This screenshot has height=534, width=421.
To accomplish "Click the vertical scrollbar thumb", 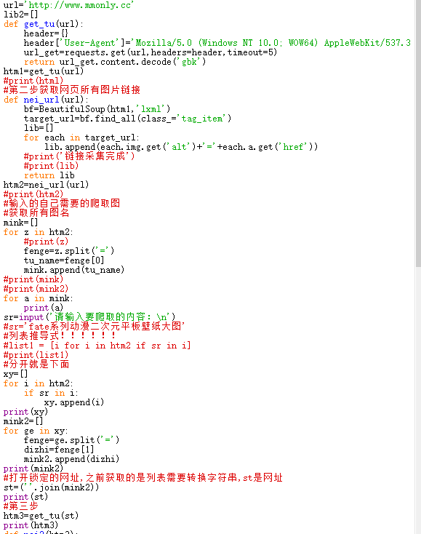I will [x=418, y=134].
